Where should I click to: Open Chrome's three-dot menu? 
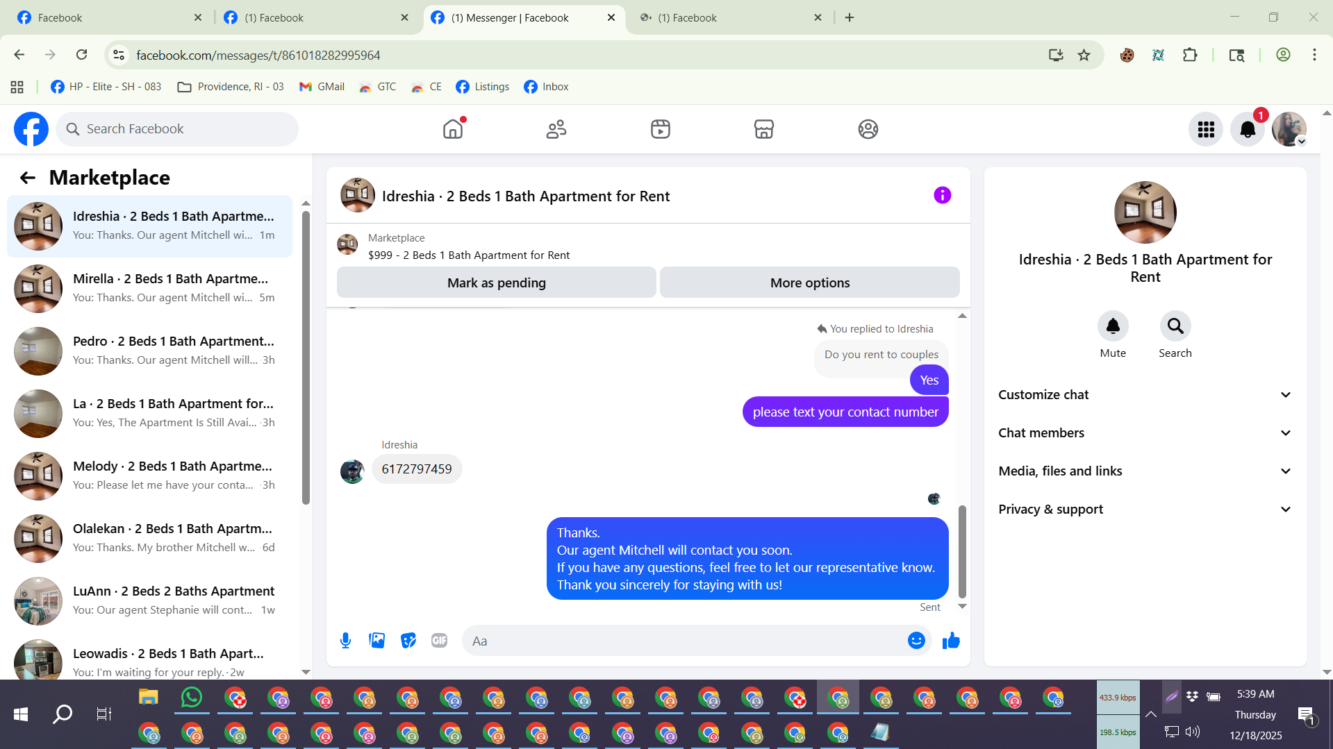pyautogui.click(x=1314, y=55)
